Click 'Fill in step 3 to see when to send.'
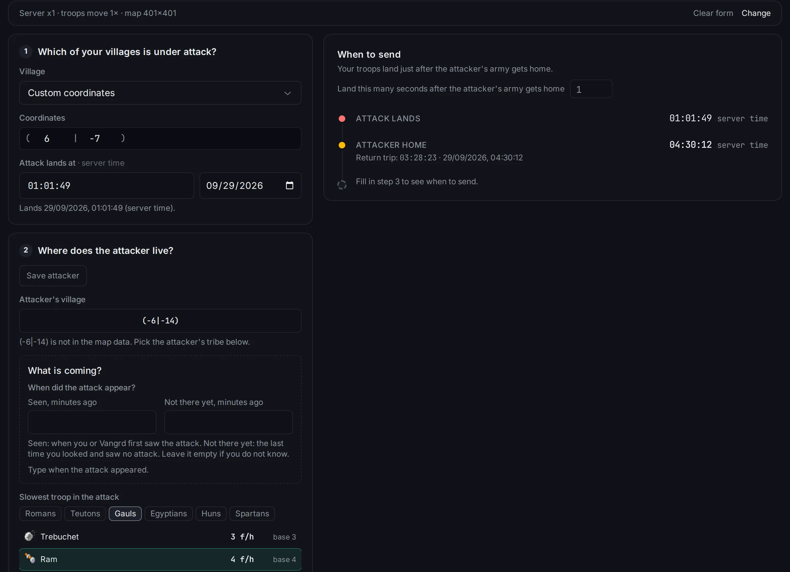 pyautogui.click(x=417, y=182)
